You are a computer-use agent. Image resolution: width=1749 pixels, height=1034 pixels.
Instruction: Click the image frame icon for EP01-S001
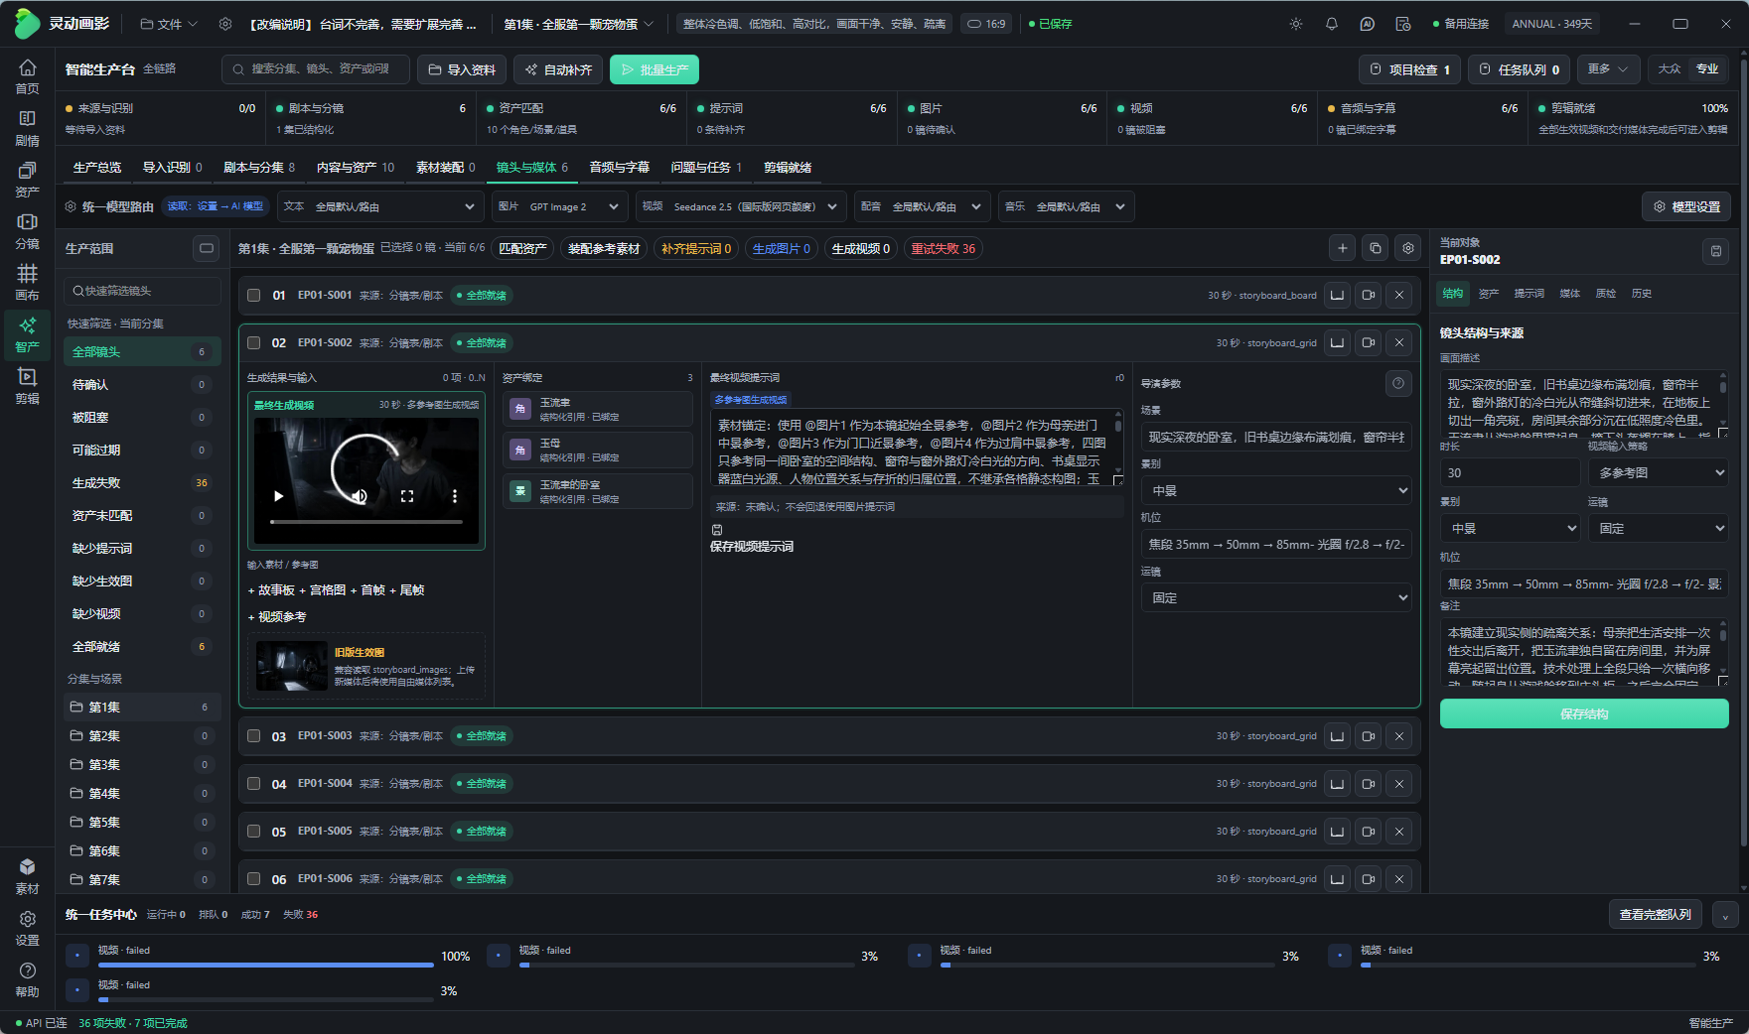(x=1338, y=296)
